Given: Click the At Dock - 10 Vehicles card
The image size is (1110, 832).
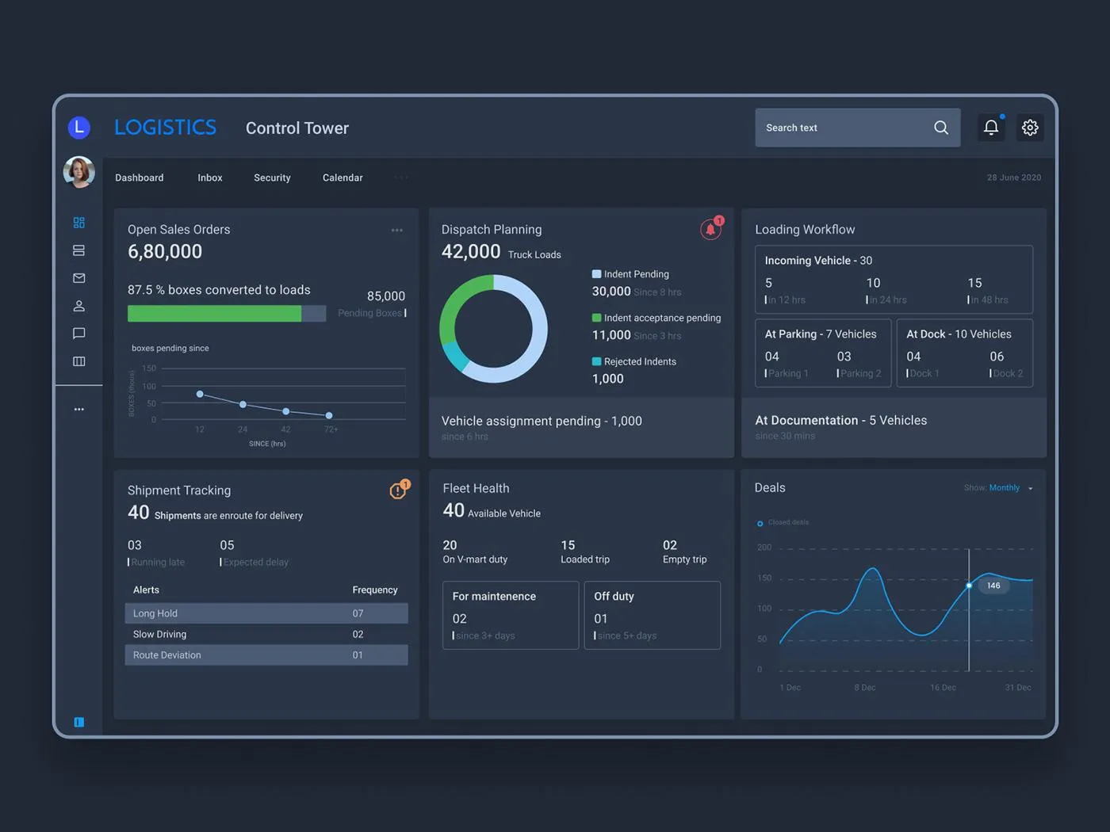Looking at the screenshot, I should click(965, 353).
